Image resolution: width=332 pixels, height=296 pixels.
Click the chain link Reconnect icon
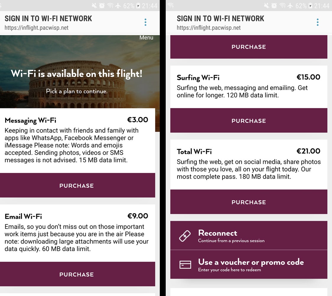185,236
